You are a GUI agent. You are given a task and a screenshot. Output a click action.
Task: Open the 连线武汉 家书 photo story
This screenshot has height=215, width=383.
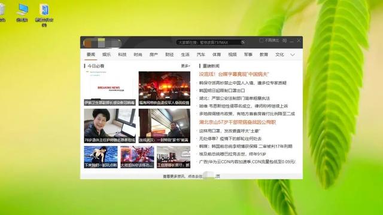coord(165,126)
